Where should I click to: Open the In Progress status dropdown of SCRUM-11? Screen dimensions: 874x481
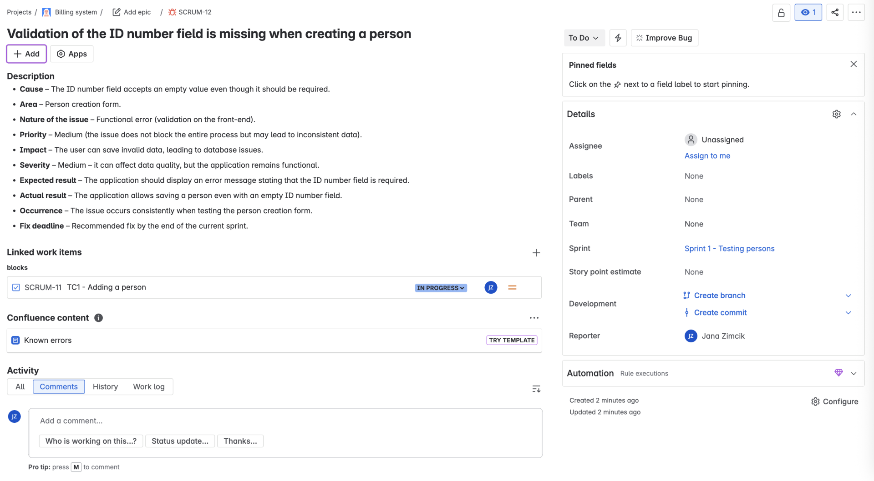click(x=441, y=288)
